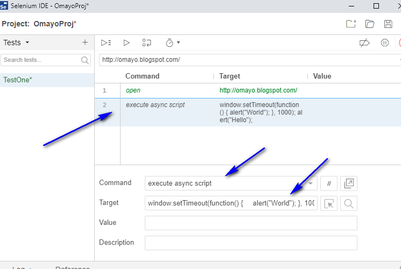Open project folder icon

click(x=370, y=24)
